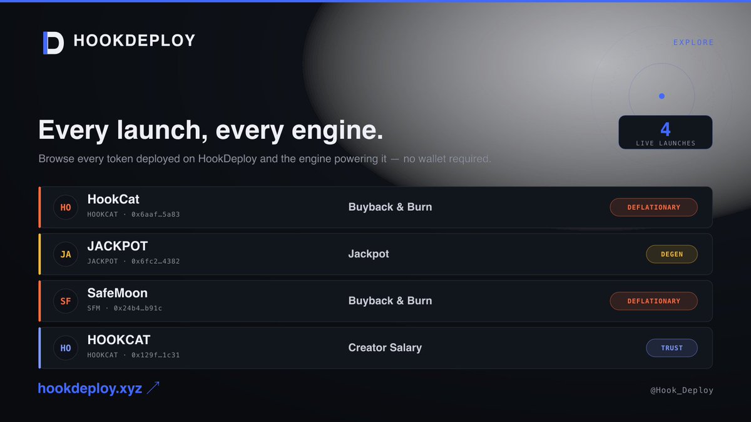Select SFM address 0x24b4…b91c text

[x=138, y=308]
